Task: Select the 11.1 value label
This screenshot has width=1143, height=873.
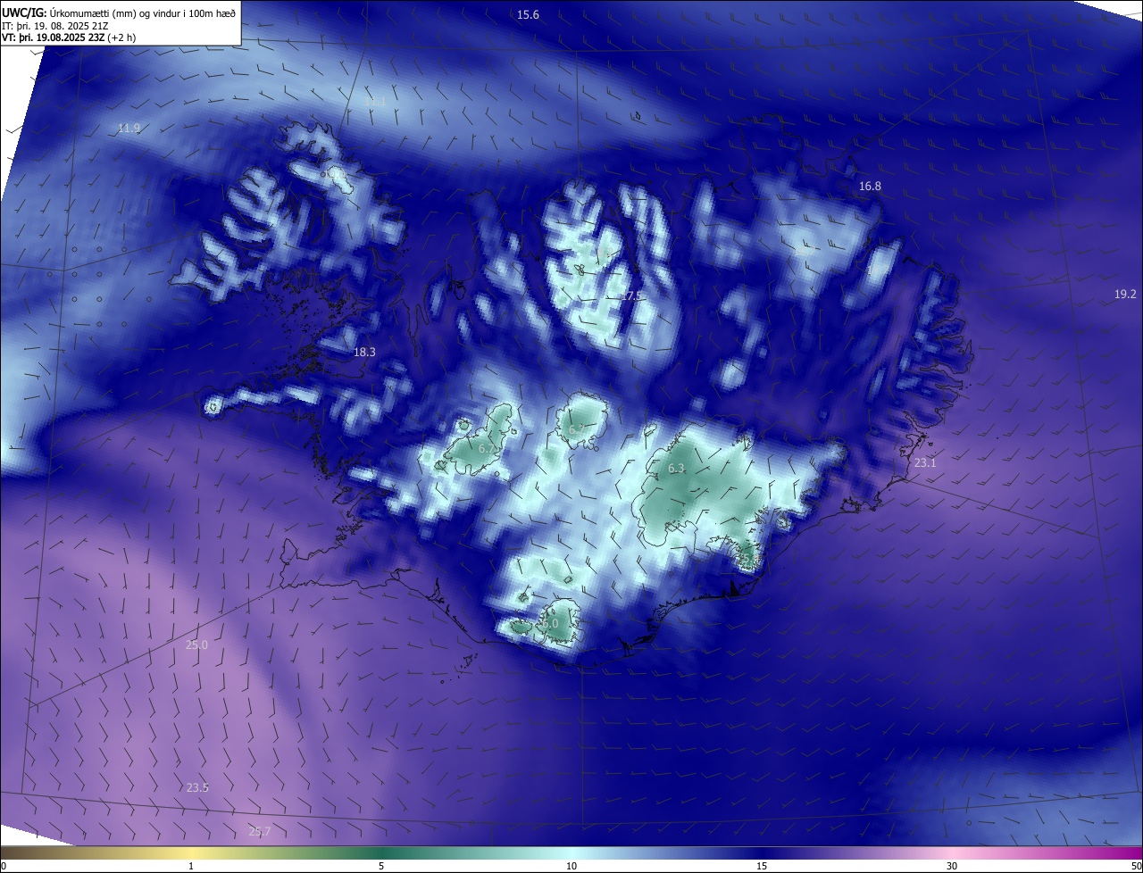Action: pyautogui.click(x=375, y=103)
